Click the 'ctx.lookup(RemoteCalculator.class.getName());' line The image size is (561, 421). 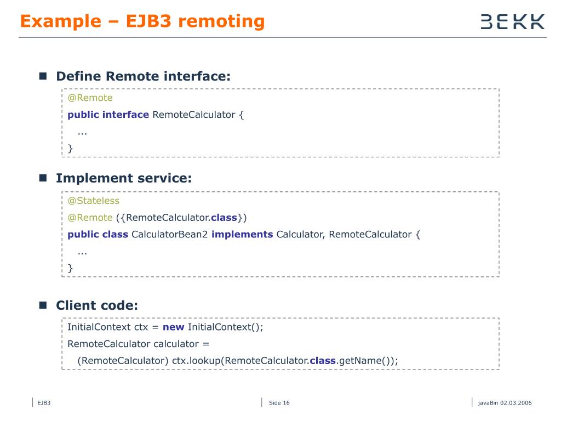pos(238,361)
